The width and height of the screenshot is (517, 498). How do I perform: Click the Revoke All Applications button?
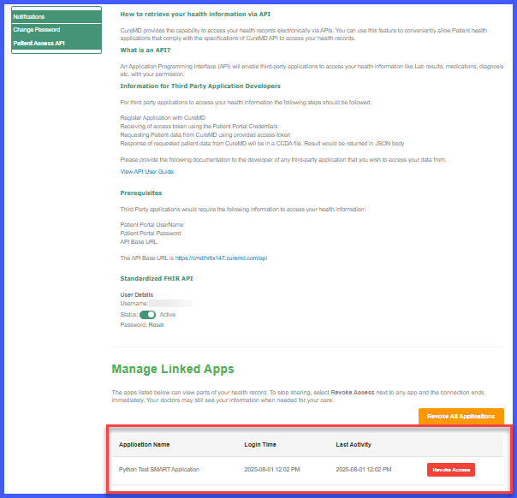(461, 416)
